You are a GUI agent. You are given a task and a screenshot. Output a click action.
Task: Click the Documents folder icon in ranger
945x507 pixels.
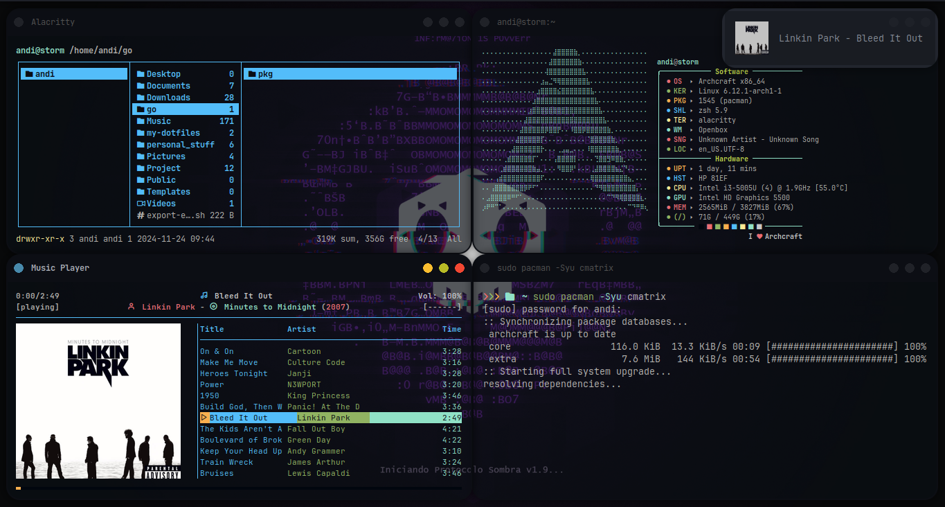[x=141, y=86]
